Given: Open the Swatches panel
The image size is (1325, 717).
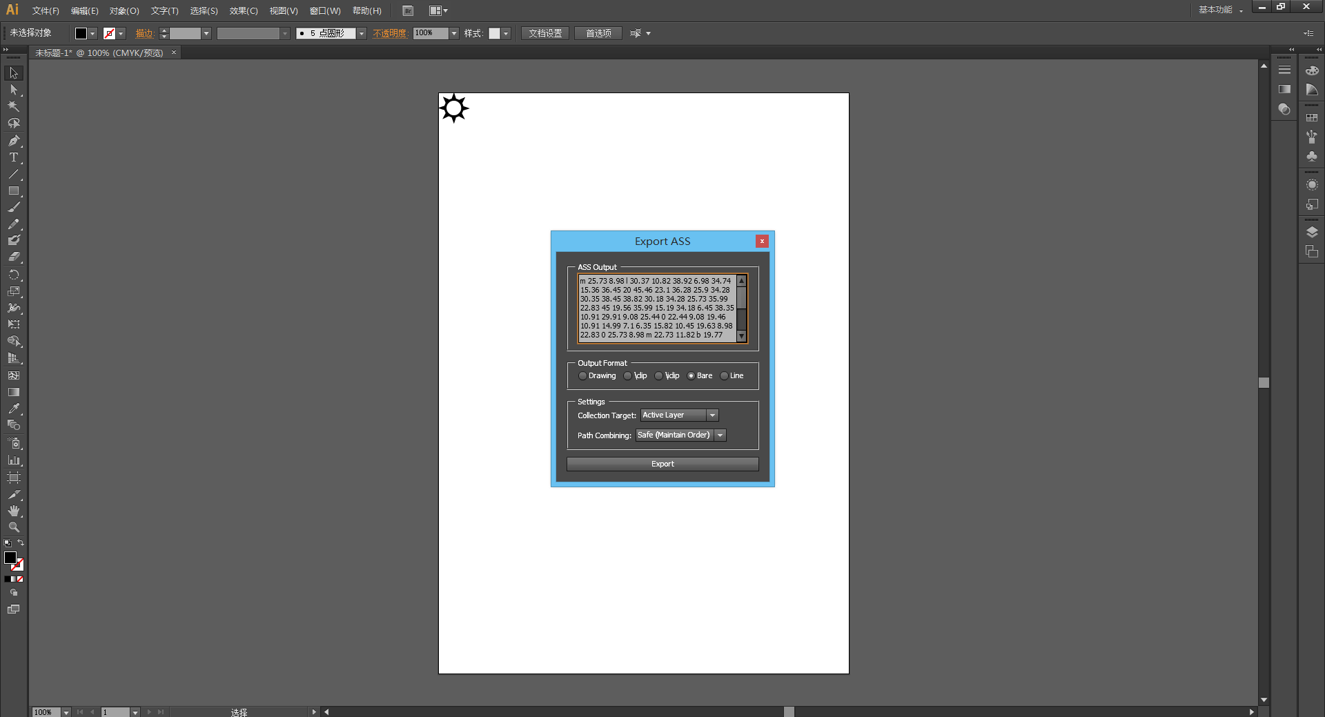Looking at the screenshot, I should click(x=1312, y=118).
